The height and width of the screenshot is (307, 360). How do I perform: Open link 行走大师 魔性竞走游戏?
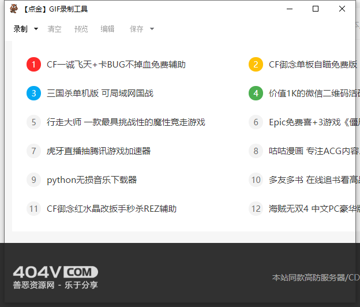pyautogui.click(x=126, y=122)
